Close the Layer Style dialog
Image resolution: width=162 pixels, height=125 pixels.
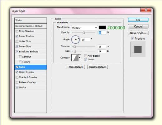[145, 10]
